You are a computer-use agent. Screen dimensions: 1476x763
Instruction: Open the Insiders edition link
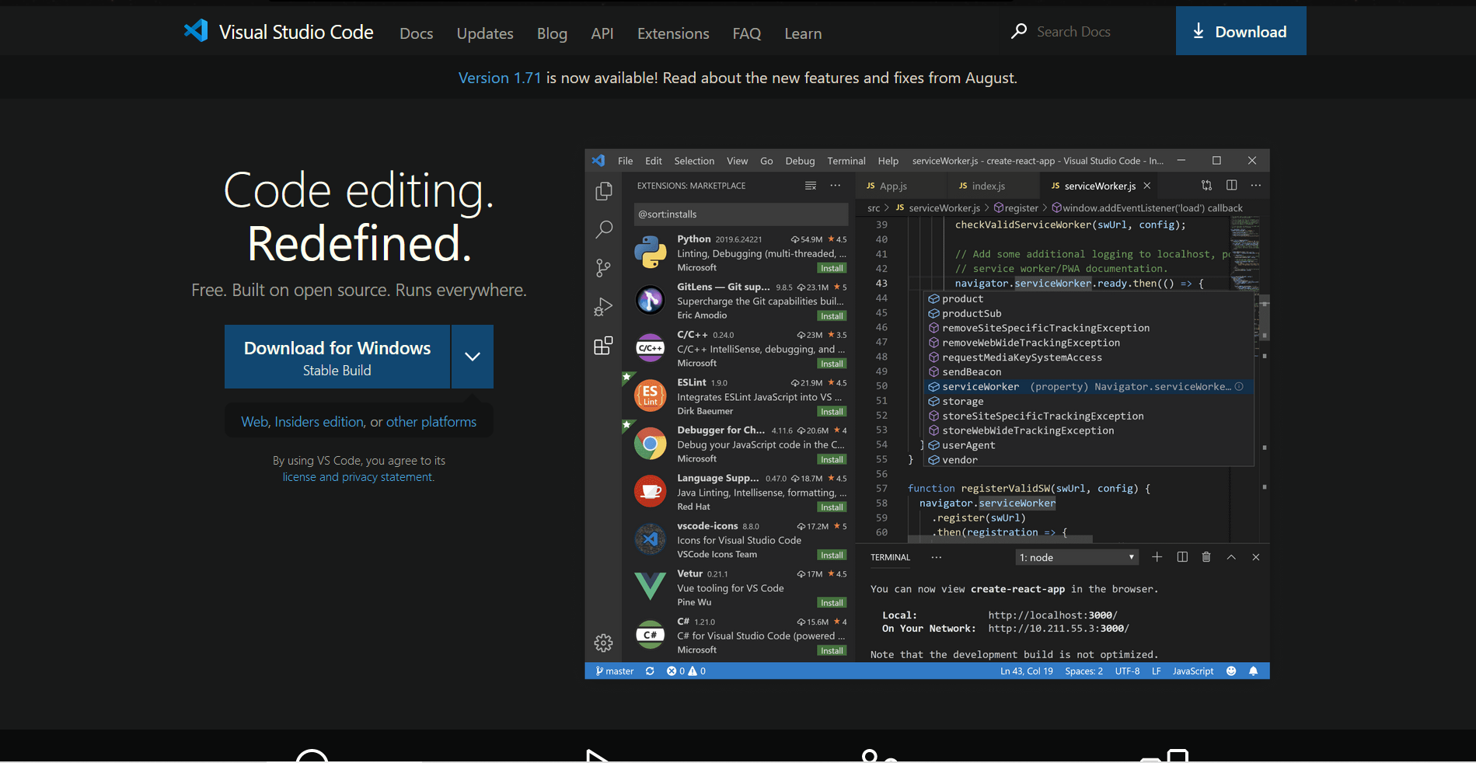pos(319,422)
